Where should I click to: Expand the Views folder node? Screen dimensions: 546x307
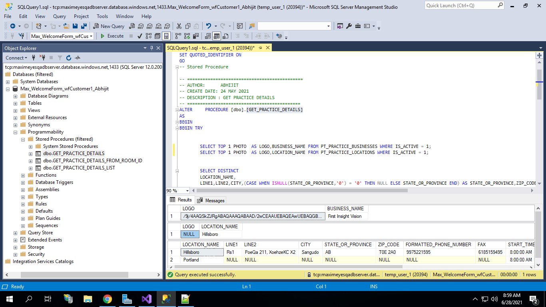(15, 110)
